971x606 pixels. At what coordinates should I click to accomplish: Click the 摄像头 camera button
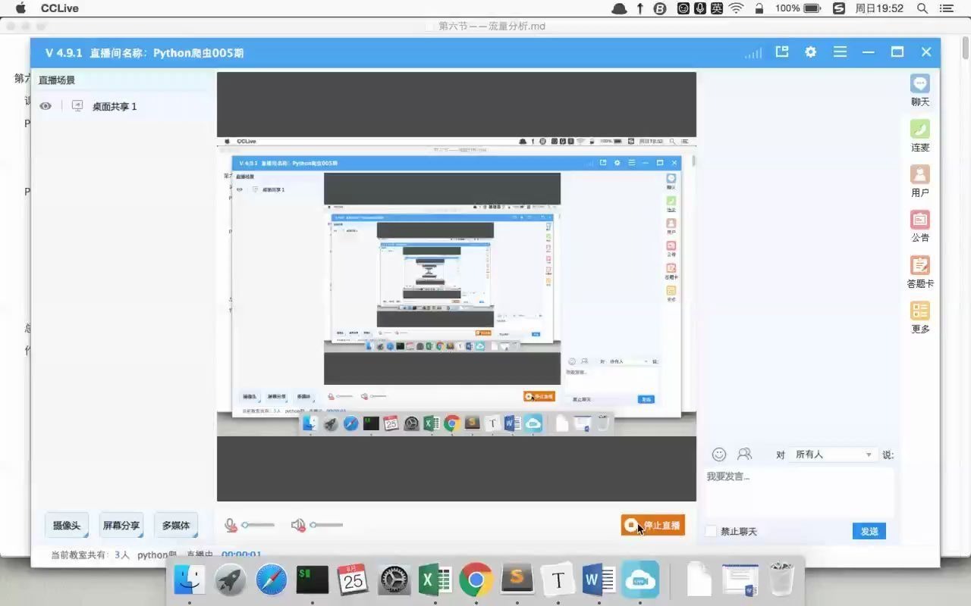(x=67, y=525)
